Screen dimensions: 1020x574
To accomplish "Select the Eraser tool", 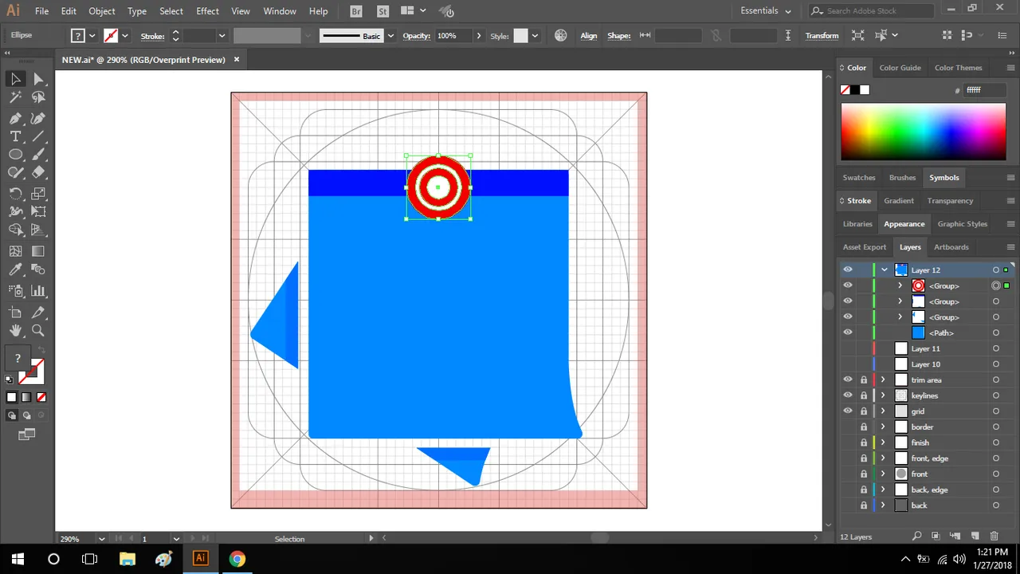I will pos(38,172).
